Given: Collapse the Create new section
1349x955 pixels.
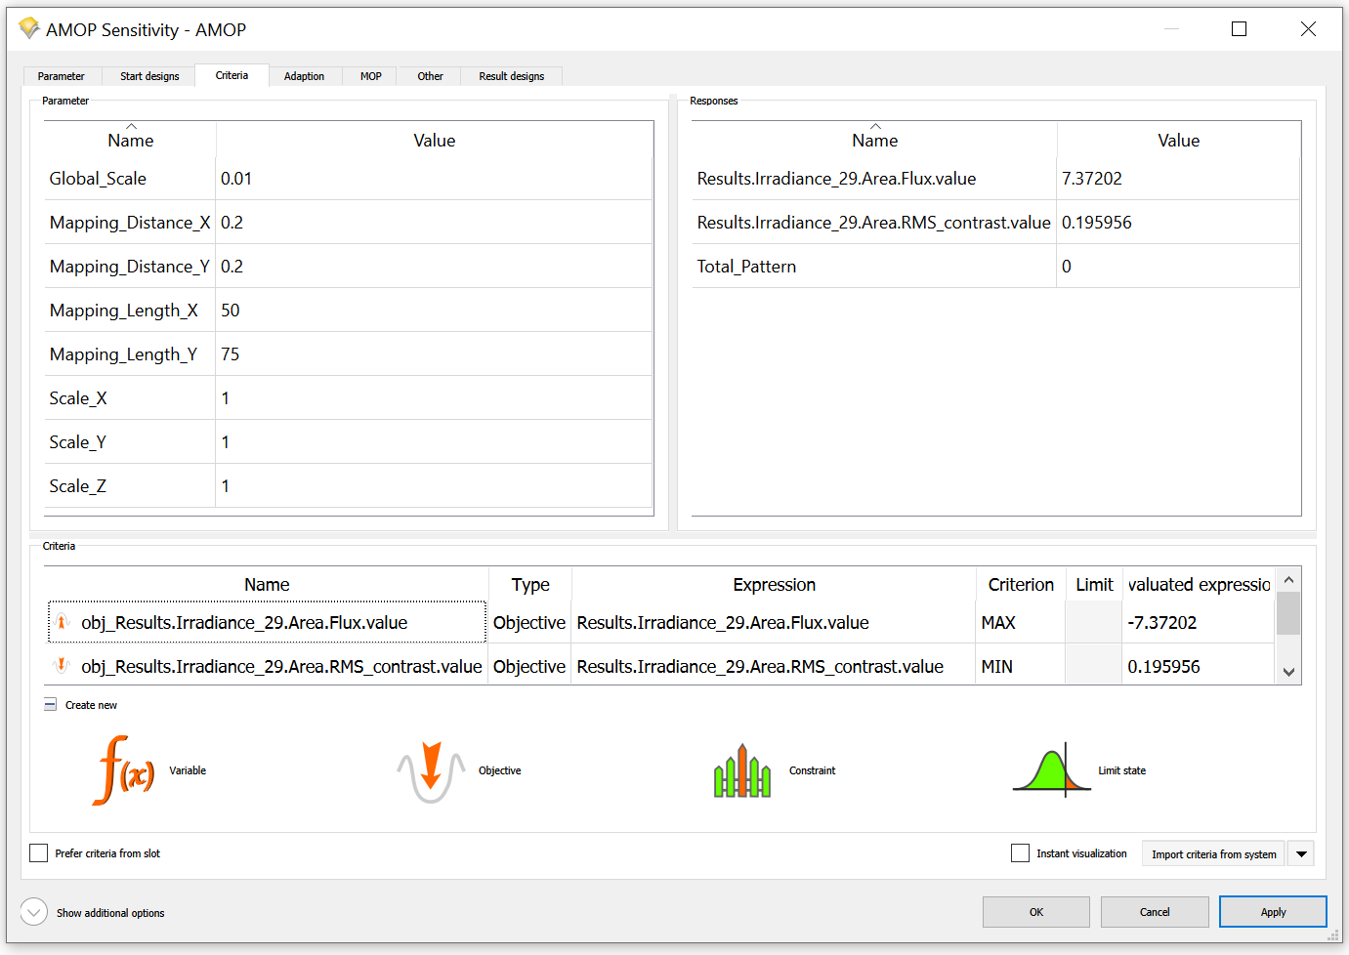Looking at the screenshot, I should [50, 704].
